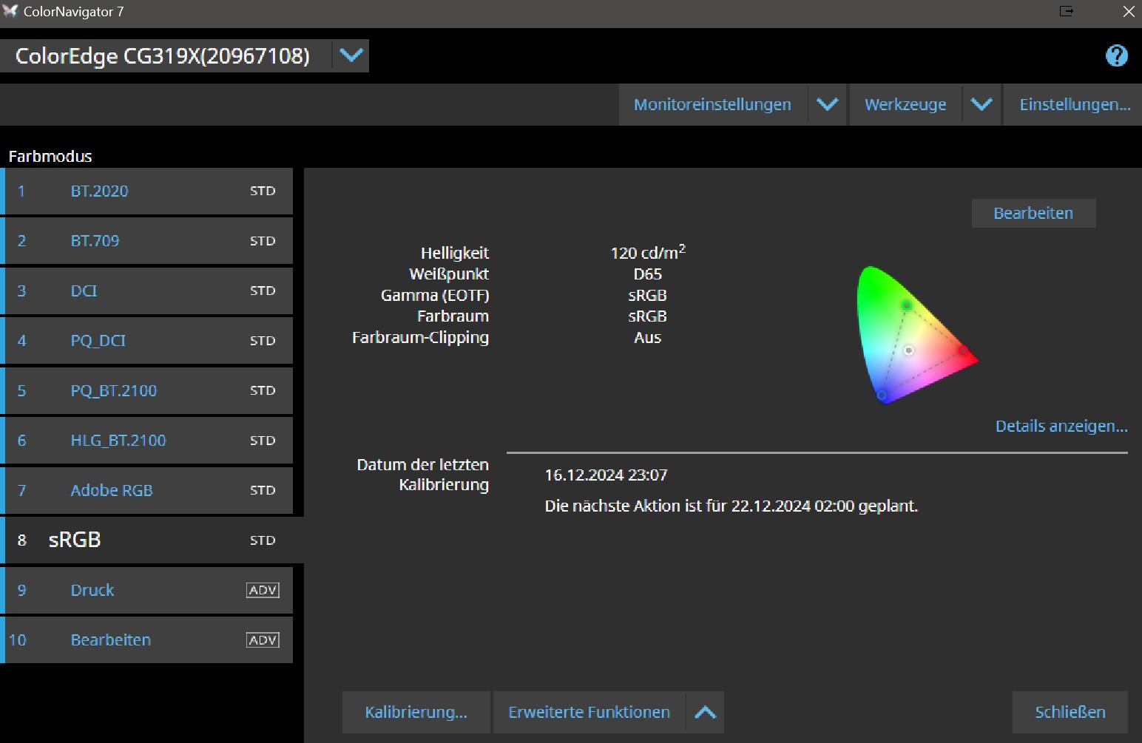
Task: Click the next scheduled action text
Action: (x=732, y=506)
